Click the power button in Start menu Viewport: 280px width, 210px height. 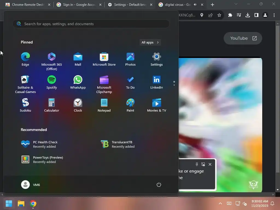[159, 185]
